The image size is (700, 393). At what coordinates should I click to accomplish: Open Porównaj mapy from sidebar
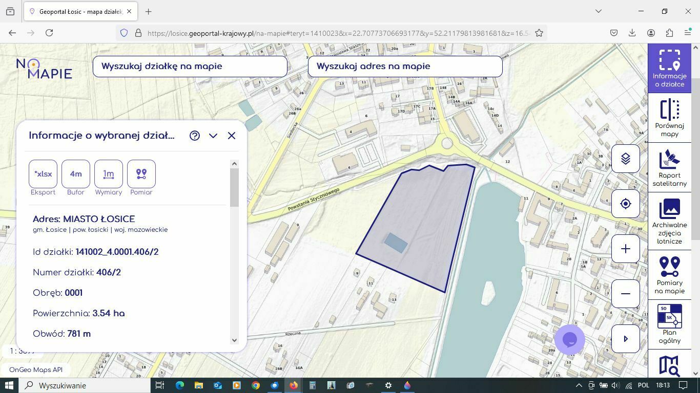tap(669, 118)
